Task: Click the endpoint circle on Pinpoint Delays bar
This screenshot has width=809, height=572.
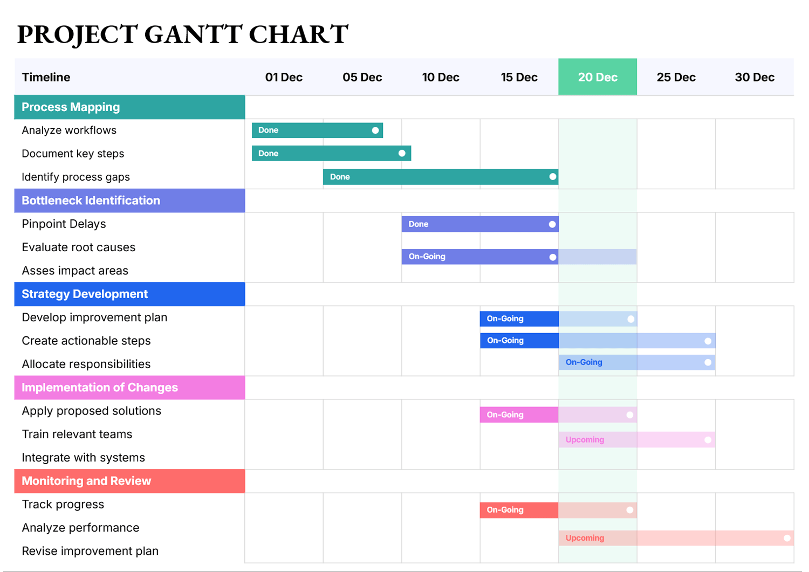Action: tap(552, 224)
